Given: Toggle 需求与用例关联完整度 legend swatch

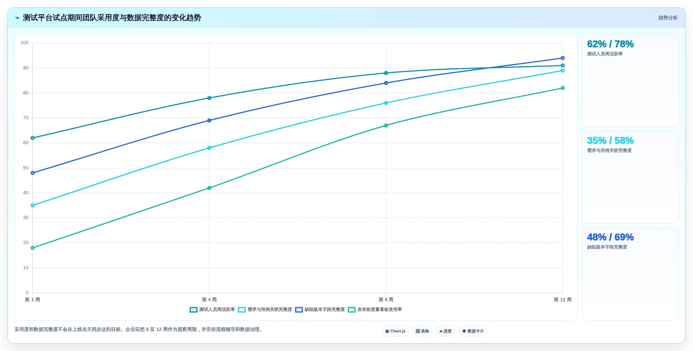Looking at the screenshot, I should coord(242,310).
